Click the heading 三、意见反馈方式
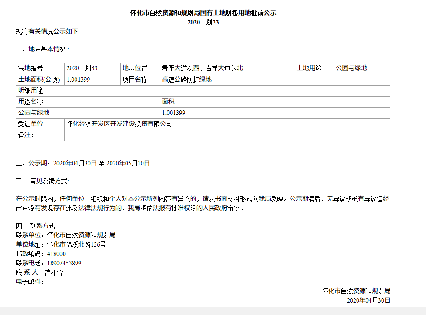The width and height of the screenshot is (426, 315). [x=43, y=181]
